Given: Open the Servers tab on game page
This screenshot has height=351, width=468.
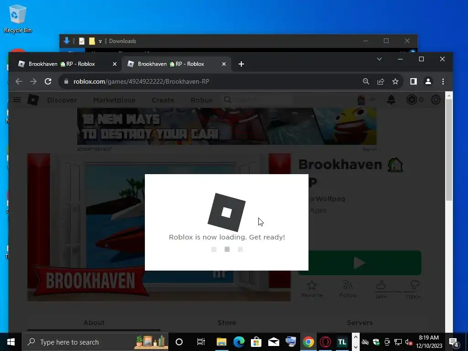Looking at the screenshot, I should pos(360,323).
